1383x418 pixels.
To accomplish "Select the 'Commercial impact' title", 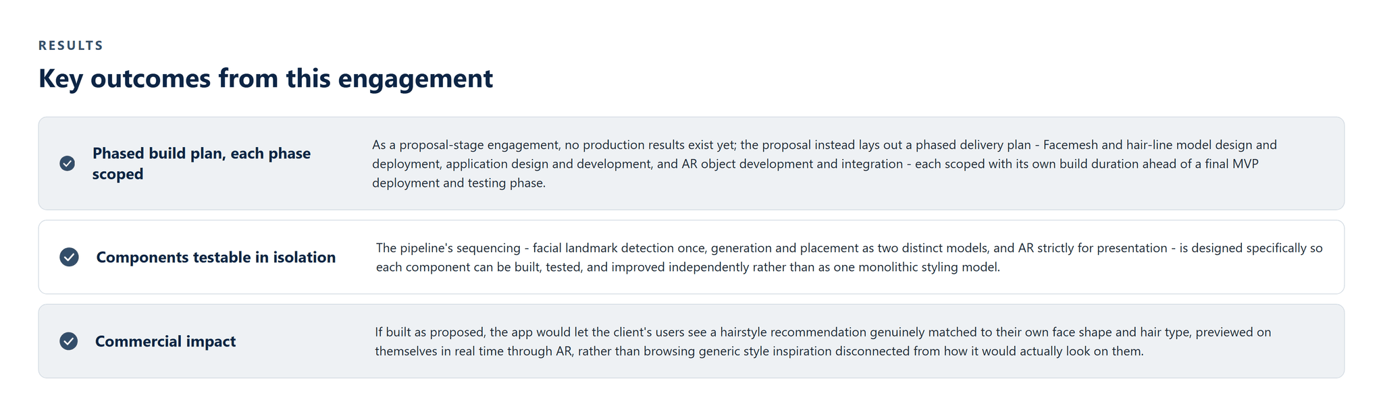I will point(165,341).
